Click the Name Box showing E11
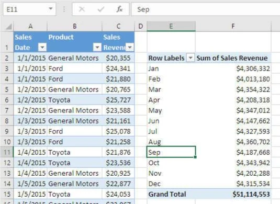This screenshot has width=280, height=204. coord(29,9)
